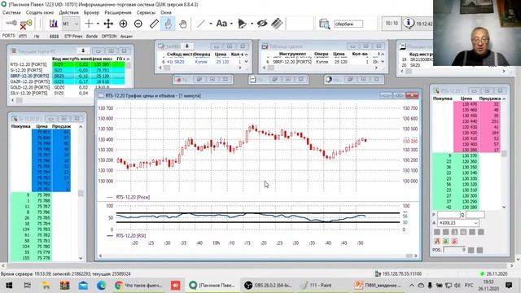Click the pin icon in Текущие торги window

[x=83, y=50]
